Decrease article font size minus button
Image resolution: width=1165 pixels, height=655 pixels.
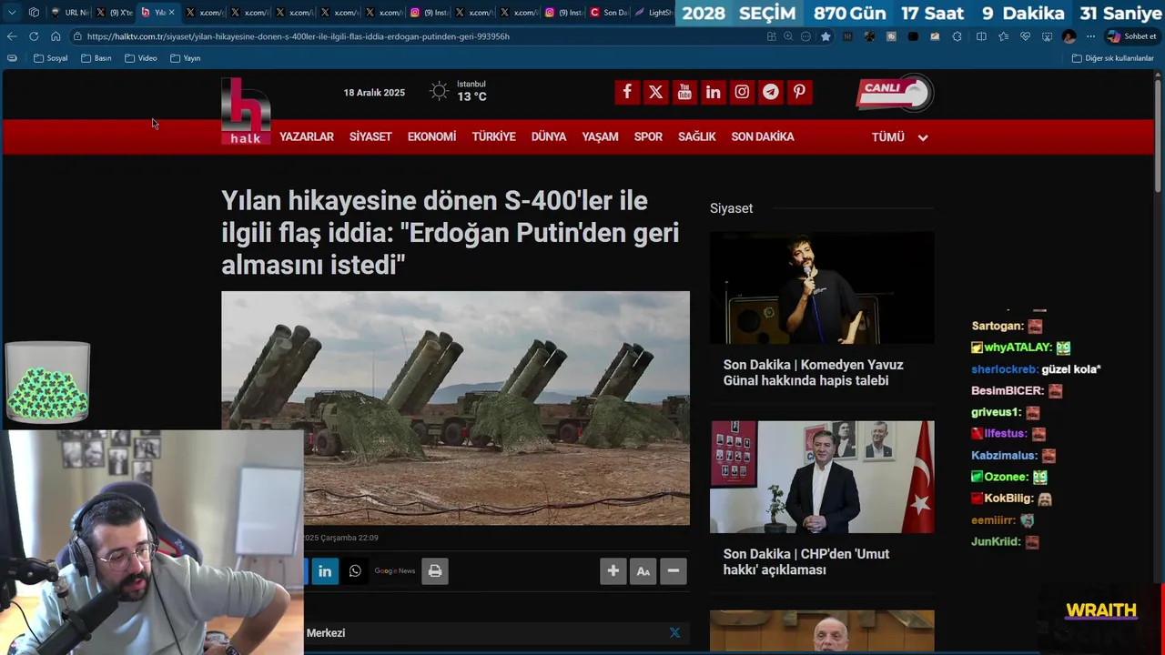pos(674,571)
